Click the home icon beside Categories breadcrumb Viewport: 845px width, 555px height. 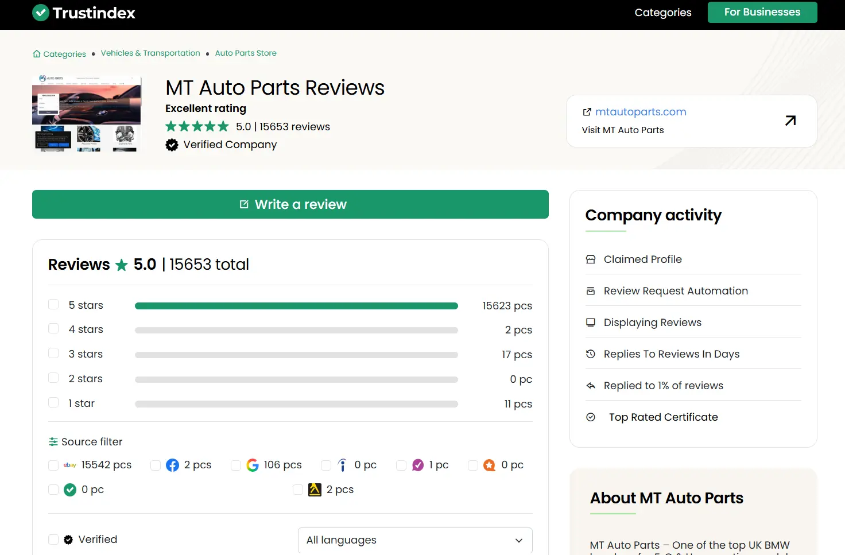37,54
